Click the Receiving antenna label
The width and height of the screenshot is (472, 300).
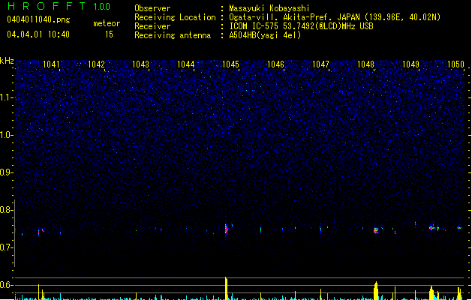pyautogui.click(x=173, y=35)
